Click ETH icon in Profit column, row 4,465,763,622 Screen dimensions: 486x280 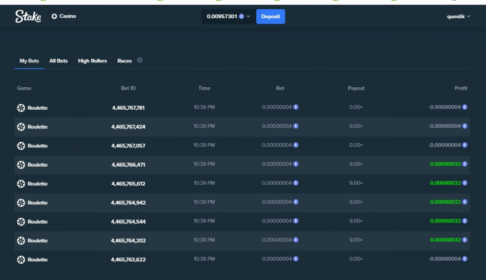click(465, 259)
